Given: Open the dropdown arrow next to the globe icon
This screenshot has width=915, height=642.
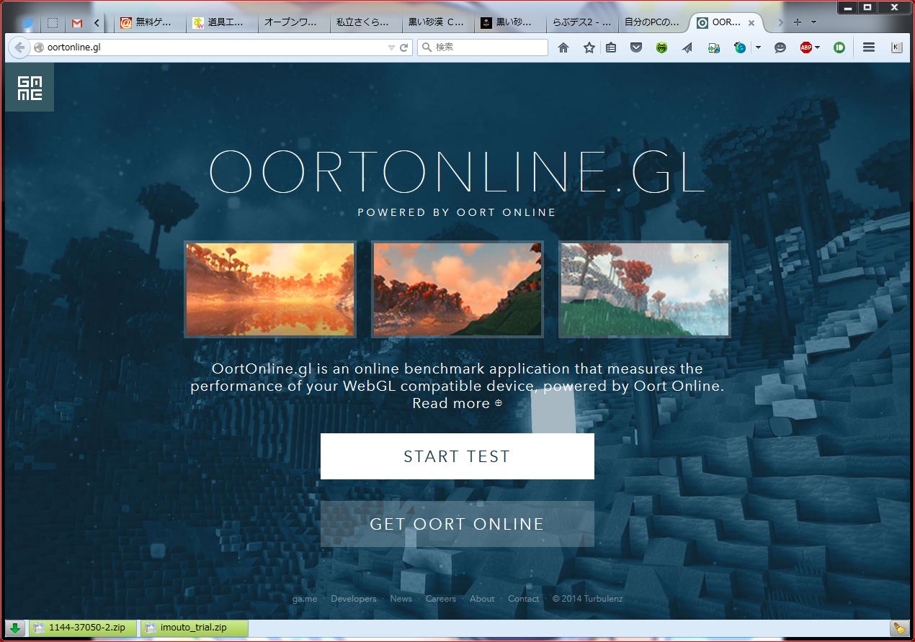Looking at the screenshot, I should click(758, 48).
